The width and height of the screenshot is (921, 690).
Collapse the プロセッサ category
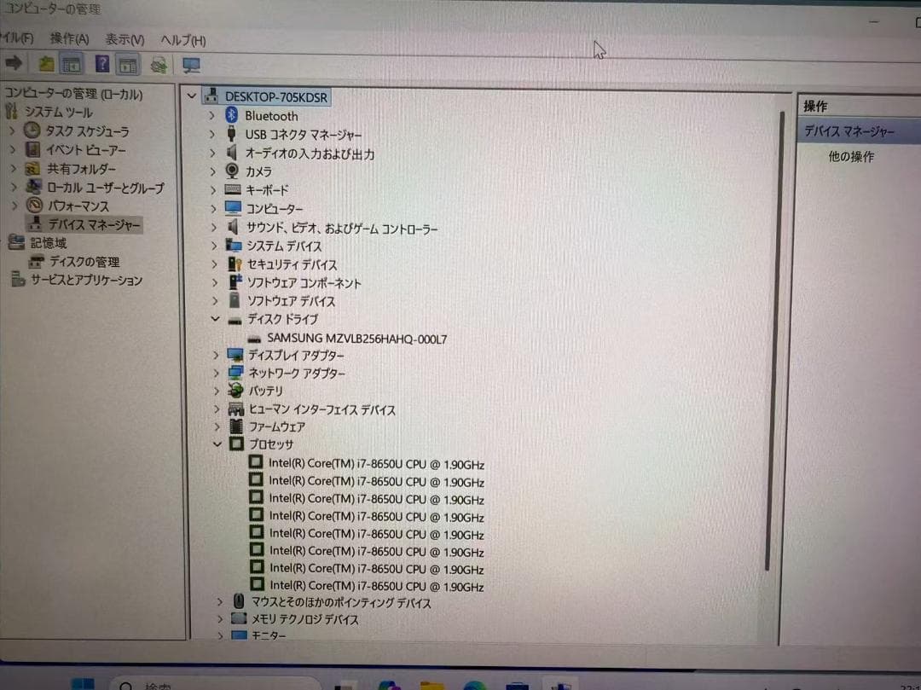tap(216, 444)
